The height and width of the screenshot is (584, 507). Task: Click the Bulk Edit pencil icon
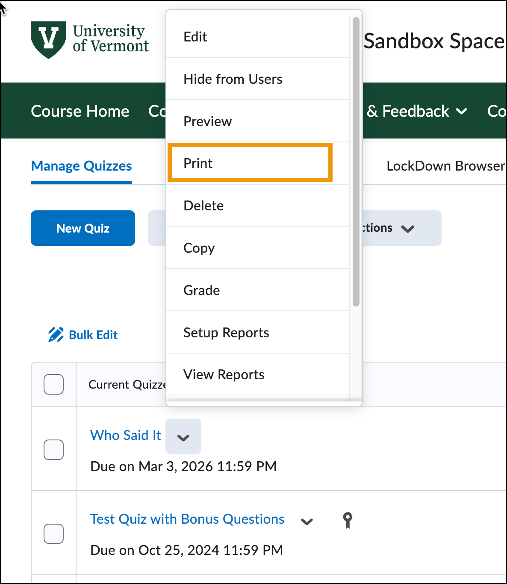56,335
